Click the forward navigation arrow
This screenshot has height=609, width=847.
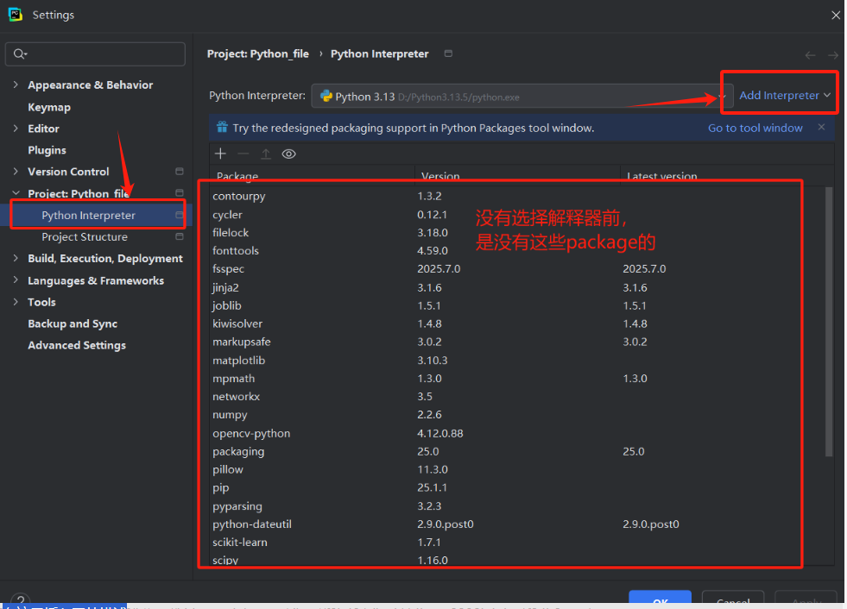(833, 55)
